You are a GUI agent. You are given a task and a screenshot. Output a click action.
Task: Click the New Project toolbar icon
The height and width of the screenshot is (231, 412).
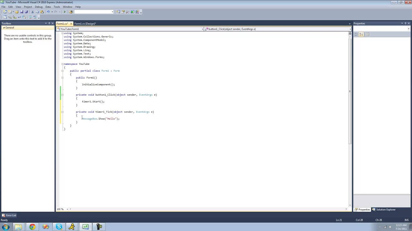click(5, 12)
